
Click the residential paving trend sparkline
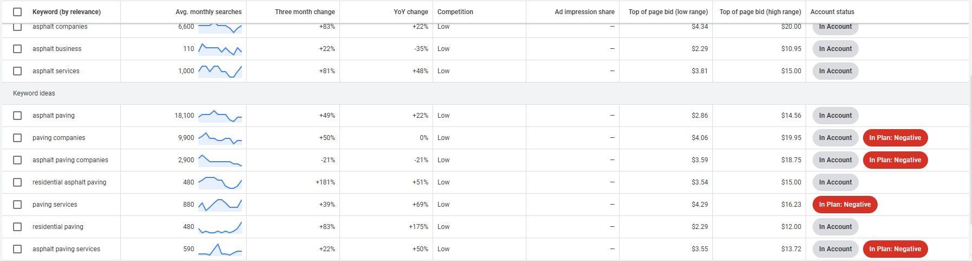pyautogui.click(x=220, y=227)
